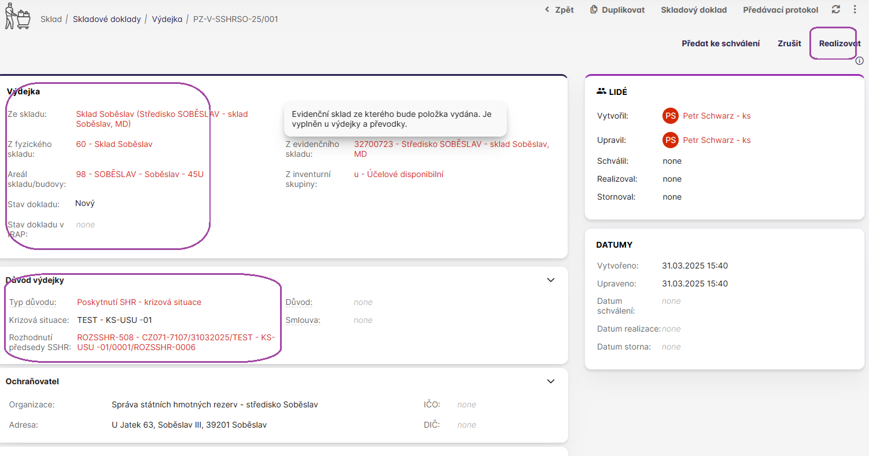Open Poskytnutí SHR - krizová situace link
This screenshot has height=456, width=869.
pos(139,302)
